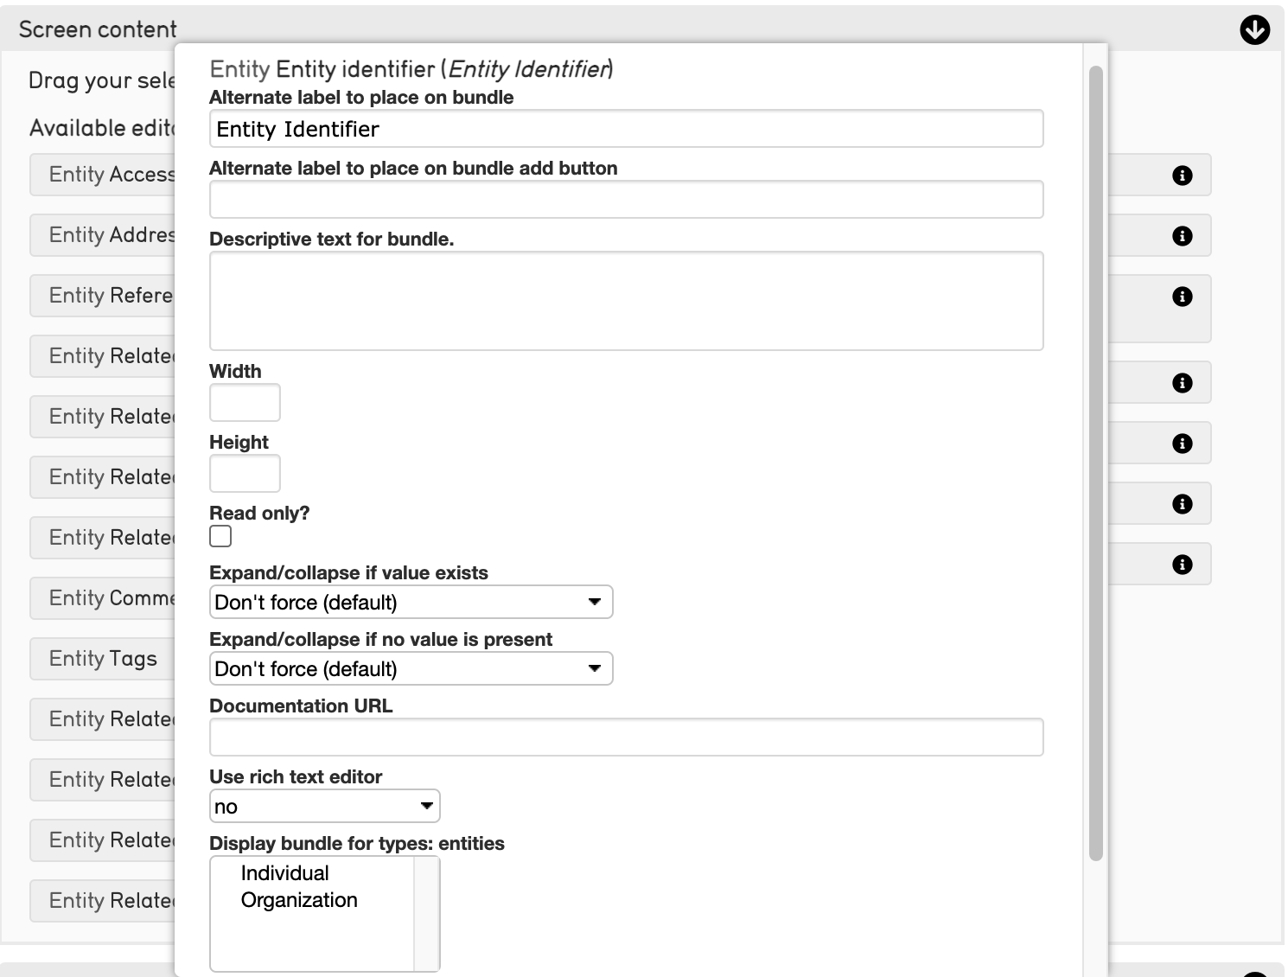This screenshot has width=1288, height=977.
Task: Open the Expand/collapse if no value present dropdown
Action: (411, 669)
